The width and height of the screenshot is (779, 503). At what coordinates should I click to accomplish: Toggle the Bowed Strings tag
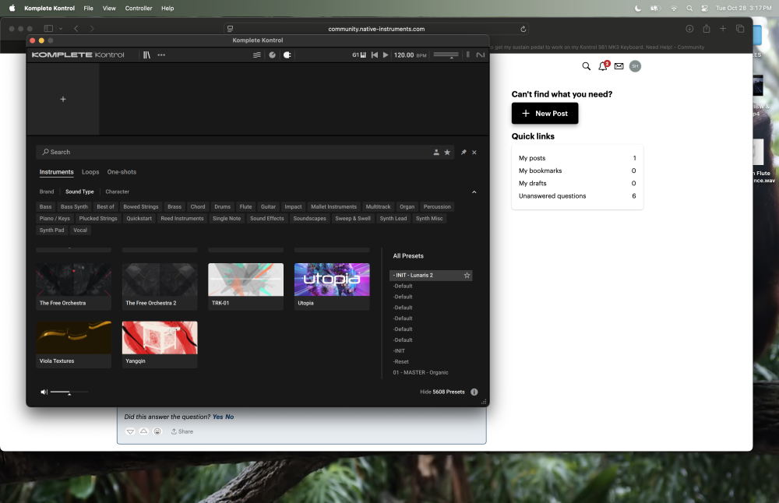[141, 206]
